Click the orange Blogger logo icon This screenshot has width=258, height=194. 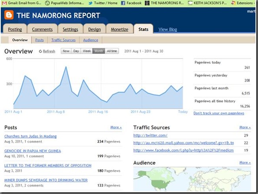pos(9,15)
